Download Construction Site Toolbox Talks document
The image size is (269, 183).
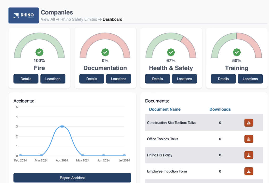coord(249,123)
